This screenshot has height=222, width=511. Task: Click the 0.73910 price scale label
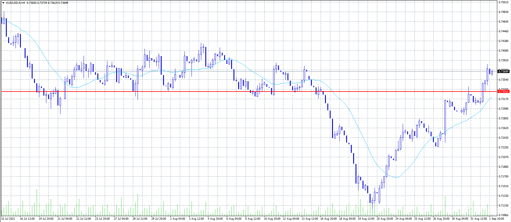click(x=504, y=60)
